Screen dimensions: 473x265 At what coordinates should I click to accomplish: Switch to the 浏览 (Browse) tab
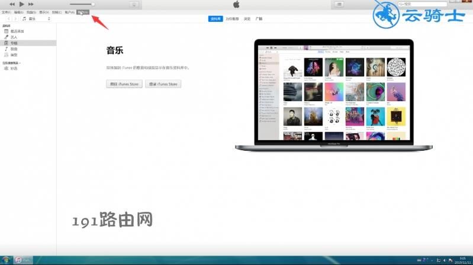(247, 19)
